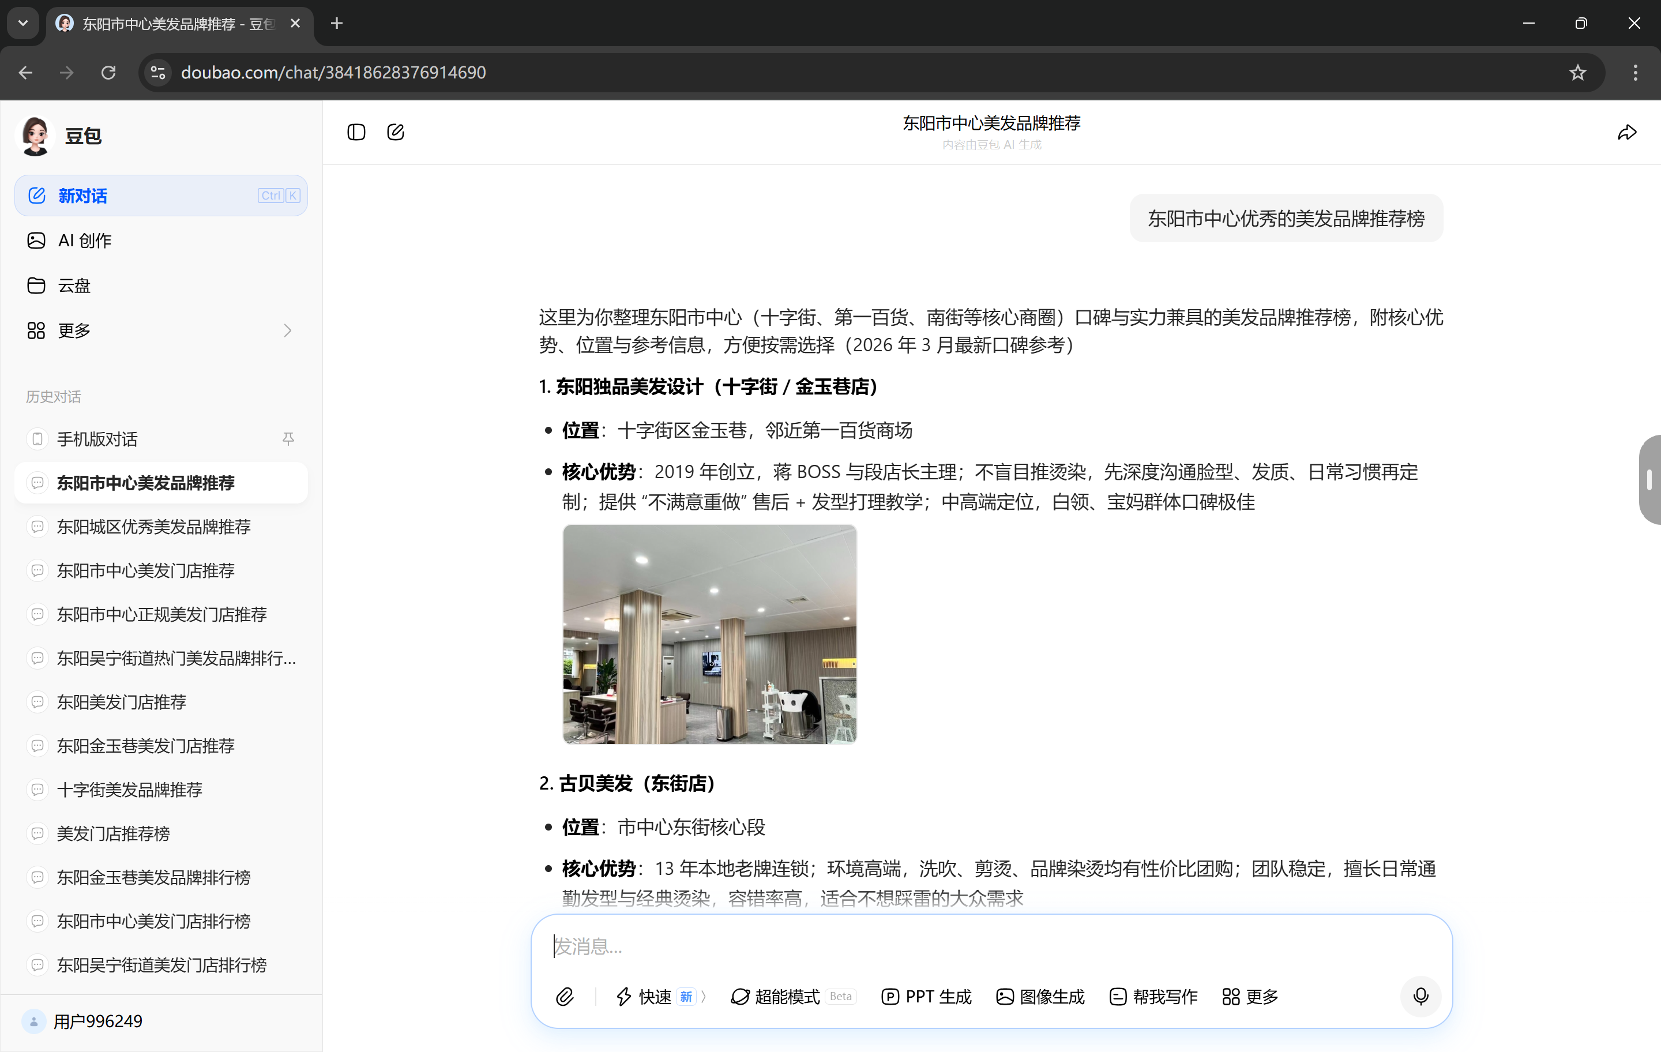Open the AI 创作 section
The width and height of the screenshot is (1661, 1052).
161,240
